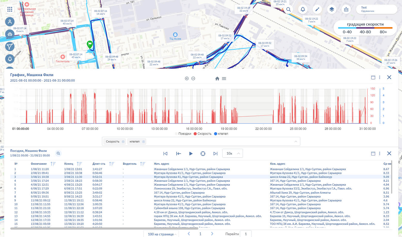Click the Перейти page number field
402x237 pixels.
click(x=246, y=234)
